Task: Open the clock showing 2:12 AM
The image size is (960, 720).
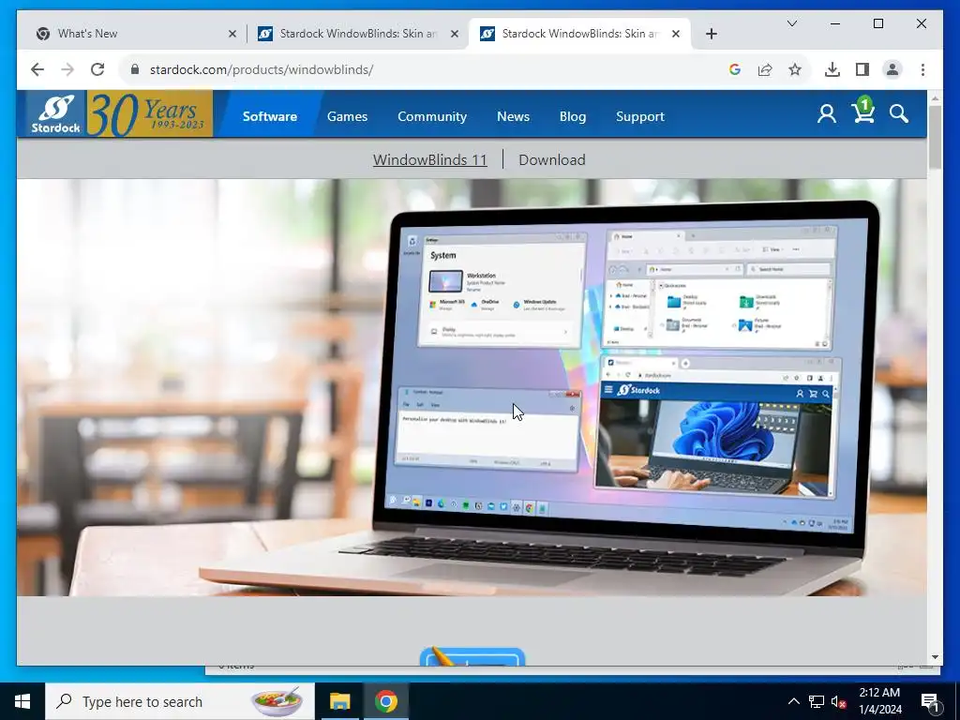Action: coord(879,701)
